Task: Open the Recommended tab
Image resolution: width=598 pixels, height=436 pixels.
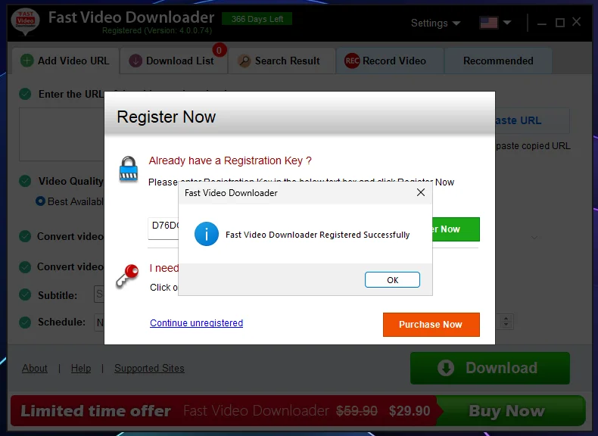Action: click(x=498, y=61)
